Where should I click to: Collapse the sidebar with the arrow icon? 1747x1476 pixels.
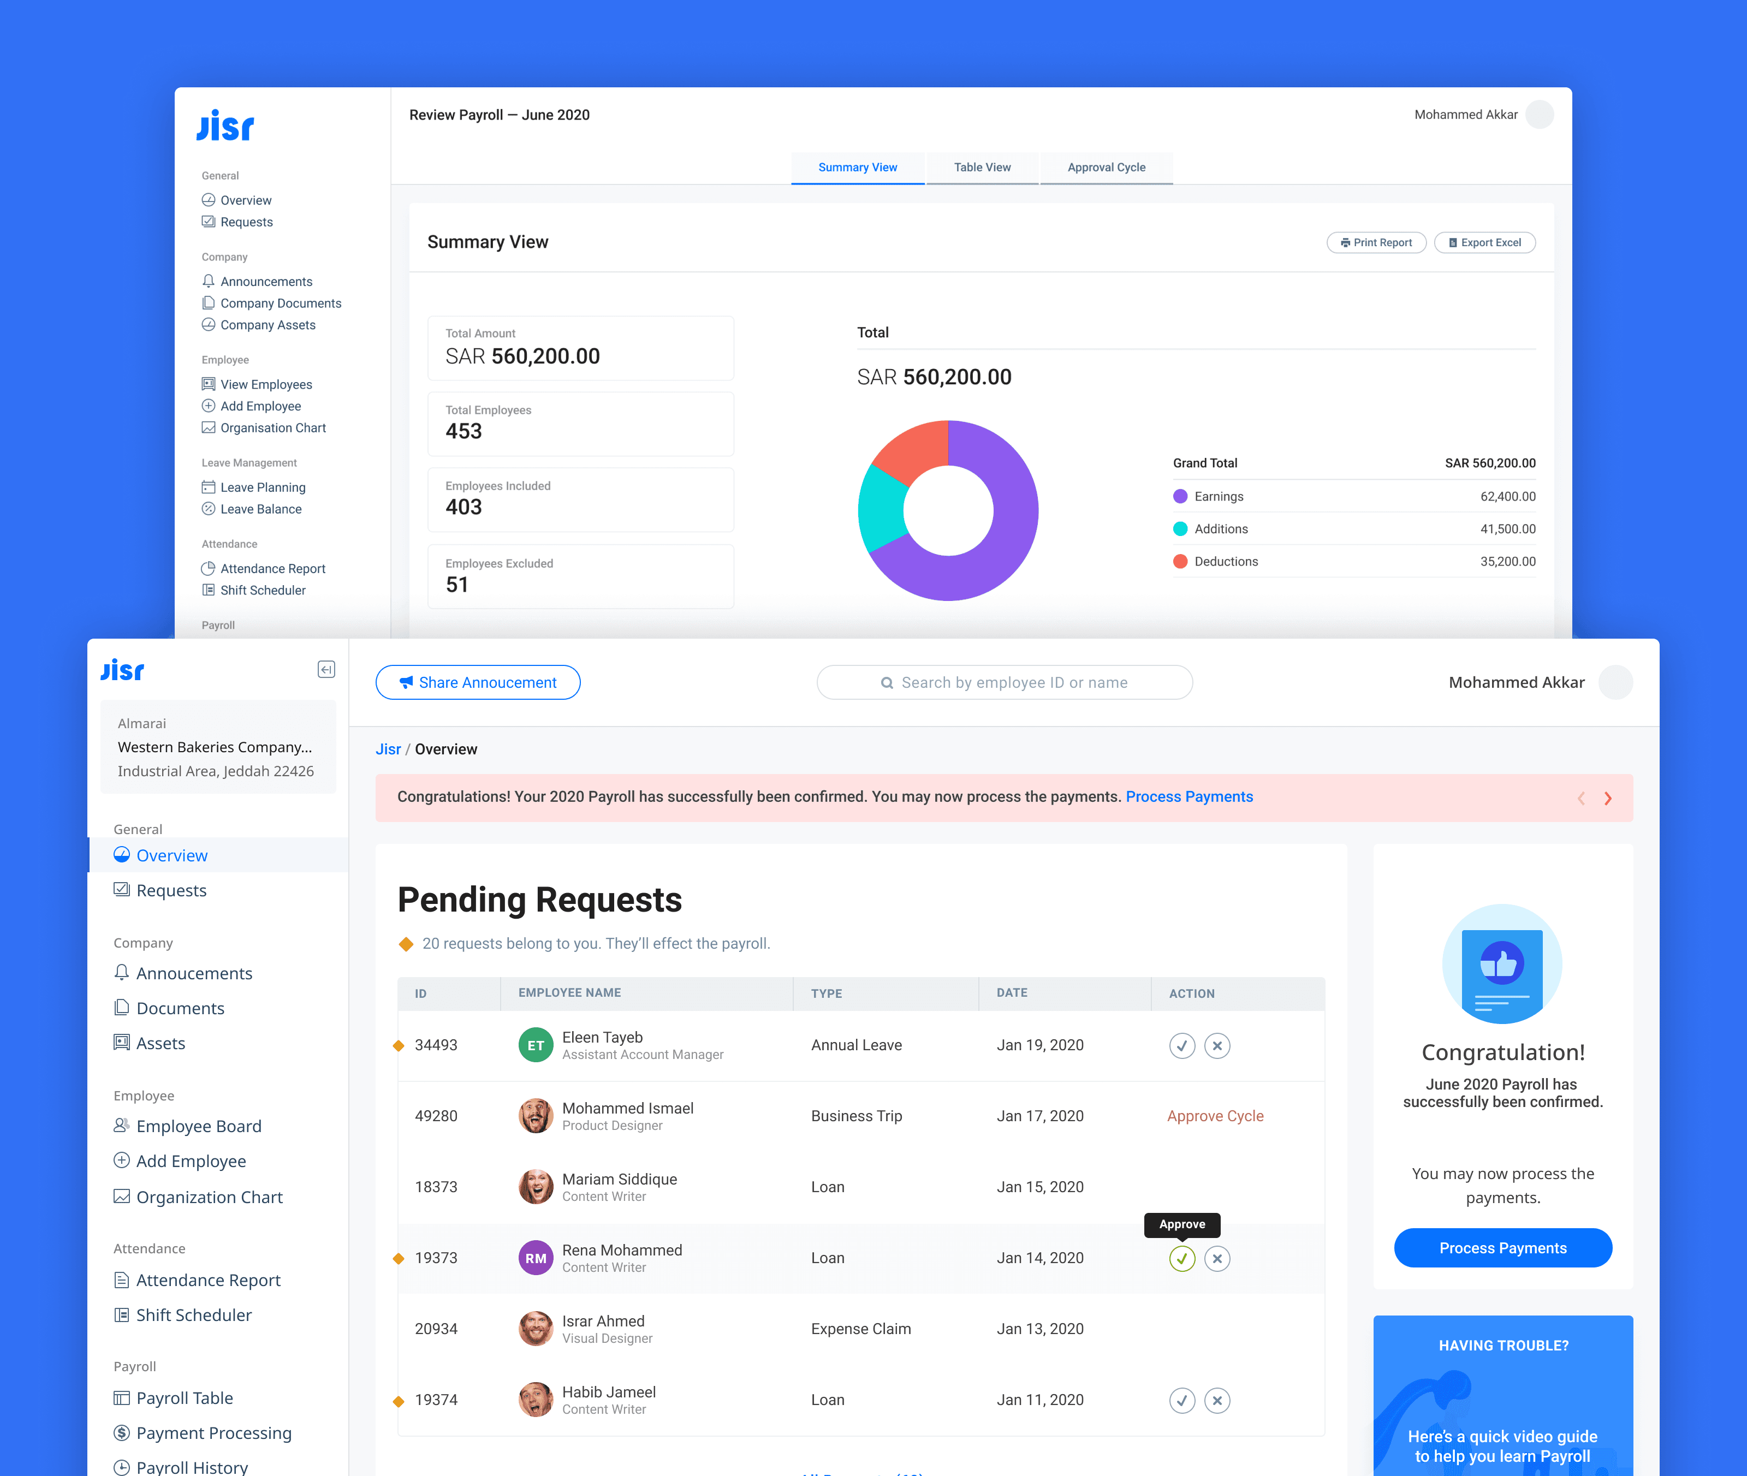click(326, 669)
